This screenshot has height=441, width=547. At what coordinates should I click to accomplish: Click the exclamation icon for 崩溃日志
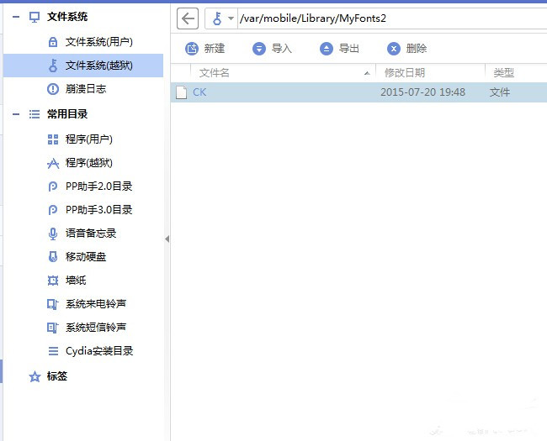[53, 89]
